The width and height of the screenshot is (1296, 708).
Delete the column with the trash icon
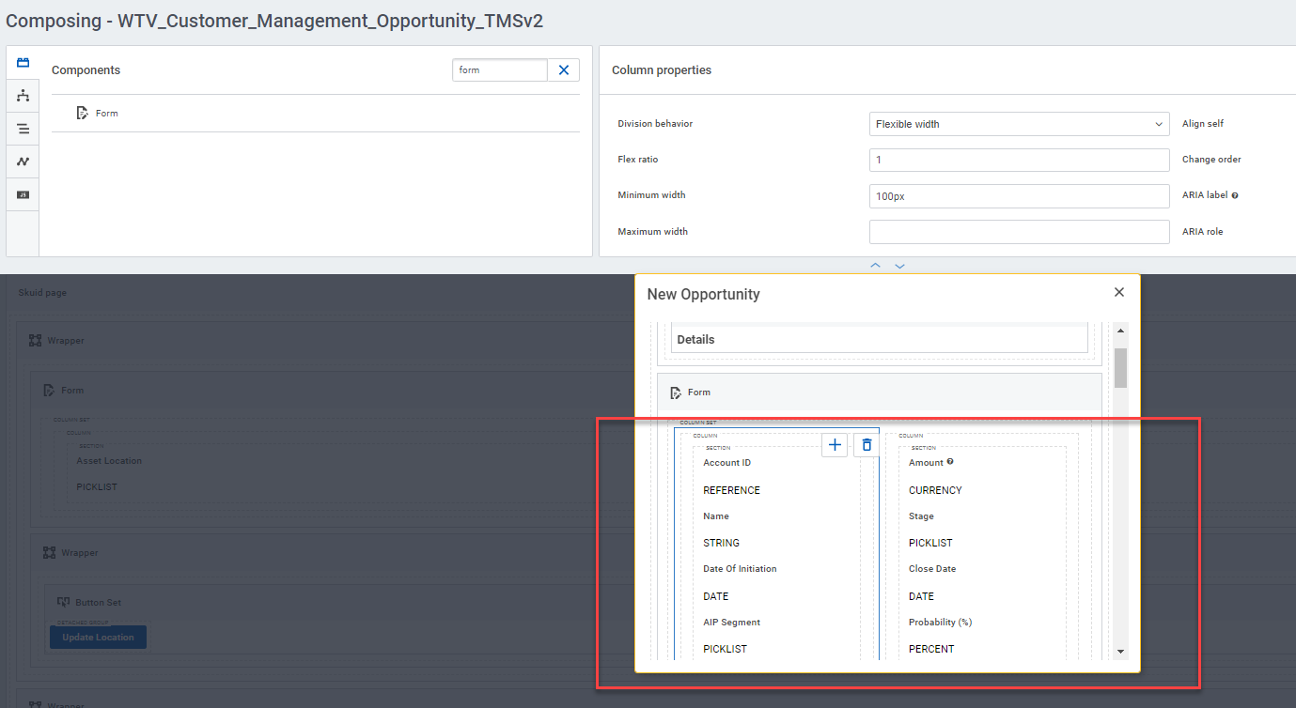867,444
